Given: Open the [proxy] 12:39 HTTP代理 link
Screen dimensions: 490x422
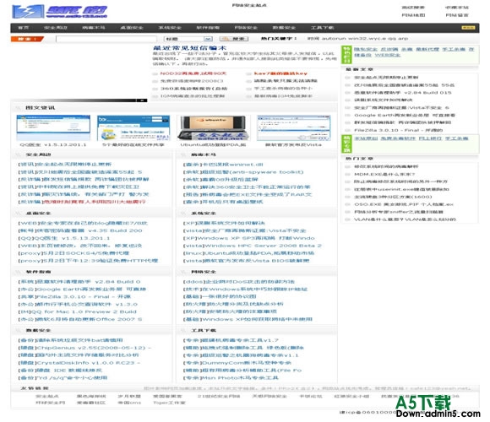Looking at the screenshot, I should [x=88, y=261].
